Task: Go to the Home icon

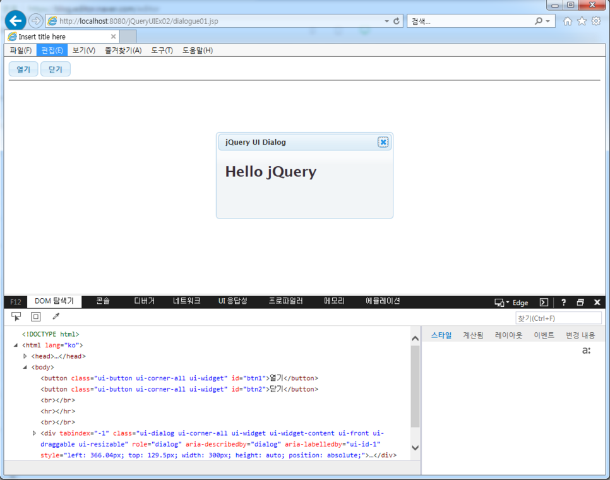Action: pyautogui.click(x=568, y=21)
